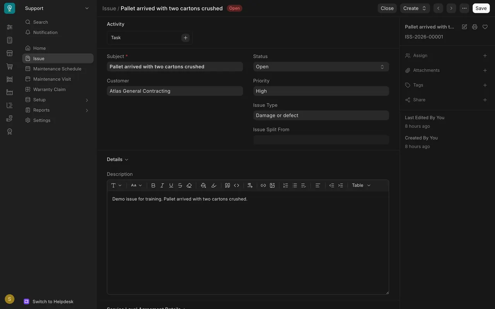
Task: Open the Manufacturing module factory icon
Action: 10,92
